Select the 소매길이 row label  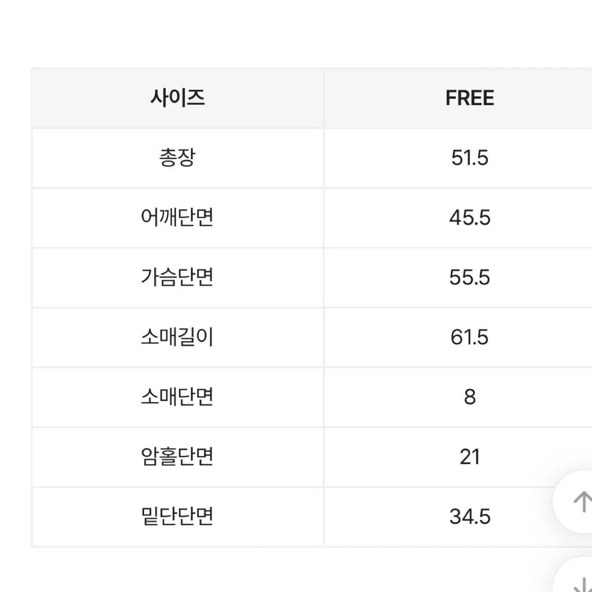click(x=178, y=337)
